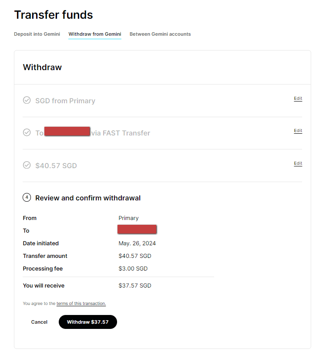Open the Between Gemini accounts tab

click(x=160, y=34)
